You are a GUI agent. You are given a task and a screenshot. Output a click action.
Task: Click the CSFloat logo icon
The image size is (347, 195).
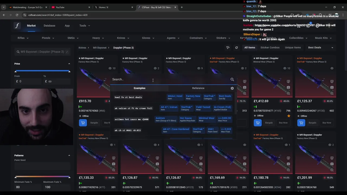click(x=17, y=25)
